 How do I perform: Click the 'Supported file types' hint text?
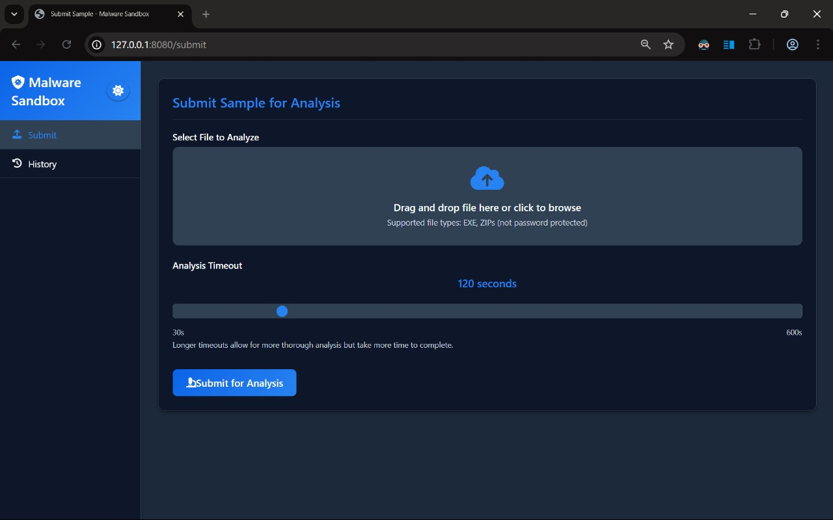[x=487, y=223]
